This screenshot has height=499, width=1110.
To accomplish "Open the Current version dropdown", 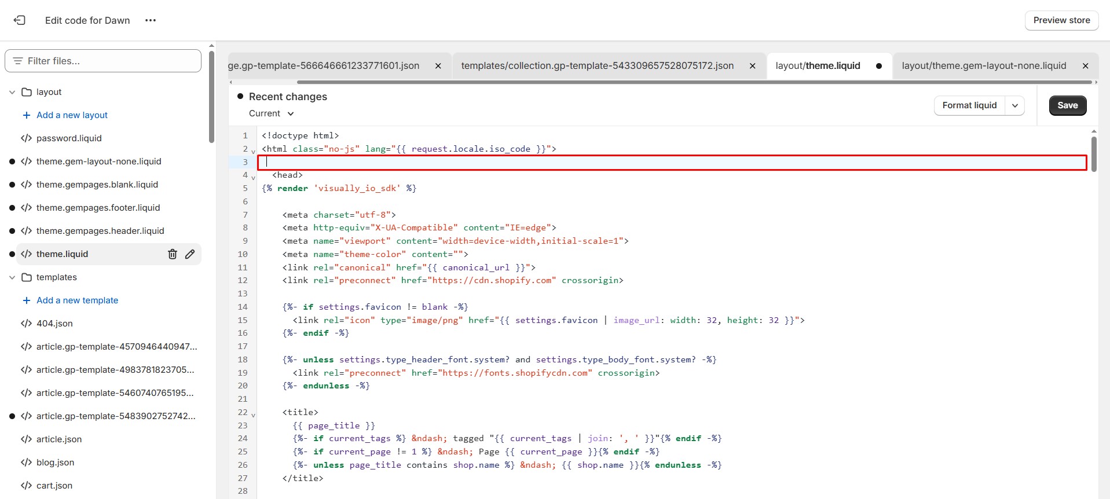I will (x=271, y=113).
